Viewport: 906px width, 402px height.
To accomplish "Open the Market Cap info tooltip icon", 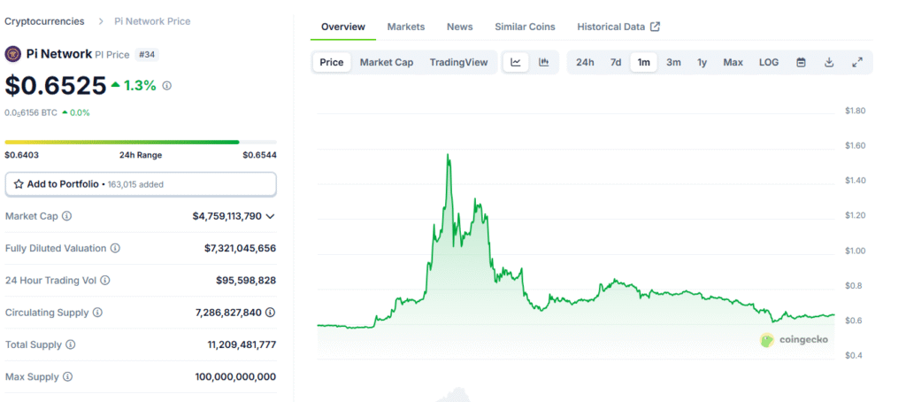I will [x=67, y=216].
